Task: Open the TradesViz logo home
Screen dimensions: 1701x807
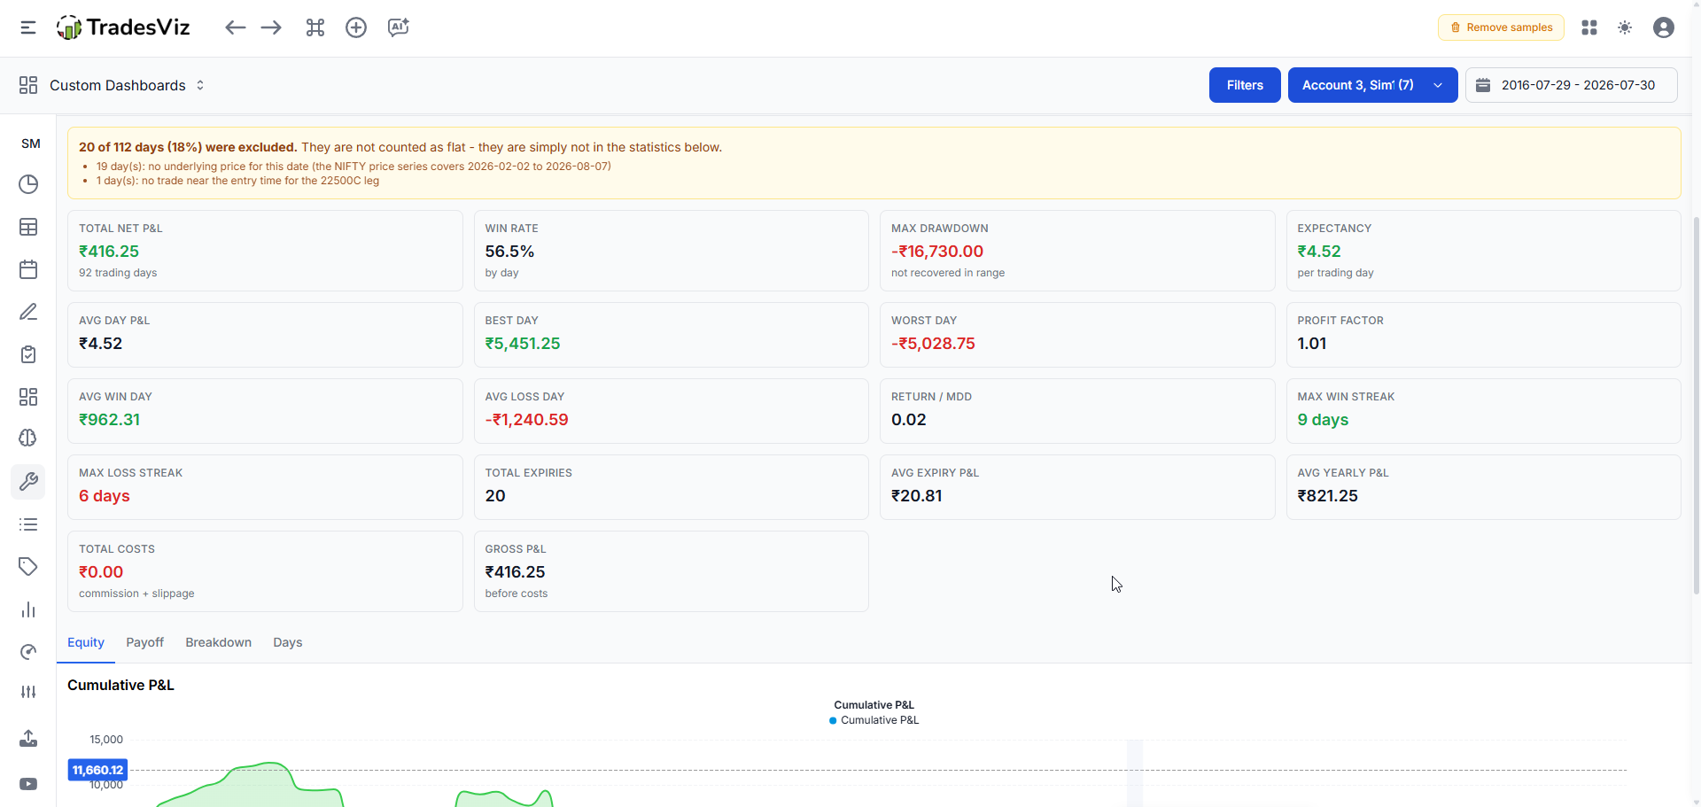Action: [123, 27]
